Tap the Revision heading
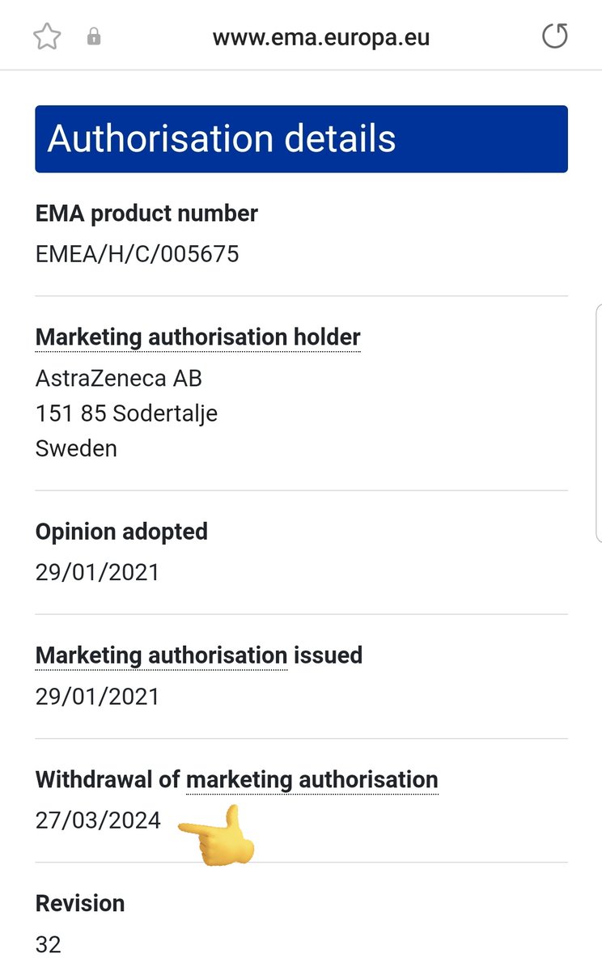This screenshot has height=971, width=602. pyautogui.click(x=80, y=903)
